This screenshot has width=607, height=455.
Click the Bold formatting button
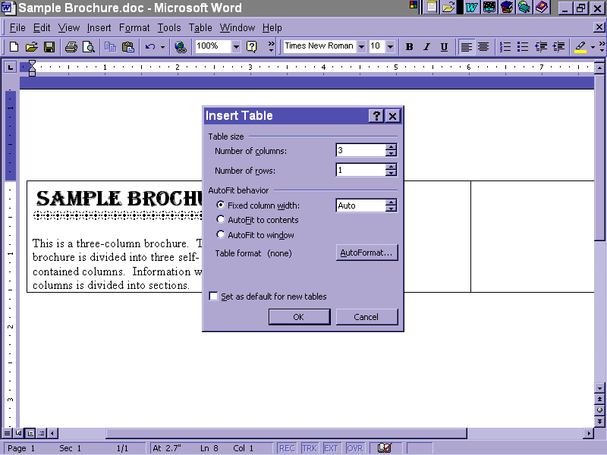pos(410,47)
